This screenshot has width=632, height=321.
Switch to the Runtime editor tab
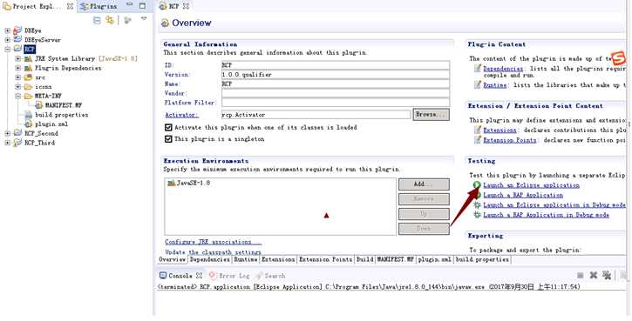(x=246, y=259)
